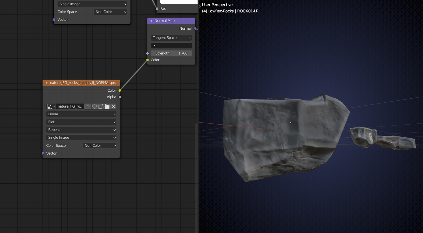Expand viewport sidebar arrow near User Perspective
Viewport: 423px width, 233px height.
(200, 6)
